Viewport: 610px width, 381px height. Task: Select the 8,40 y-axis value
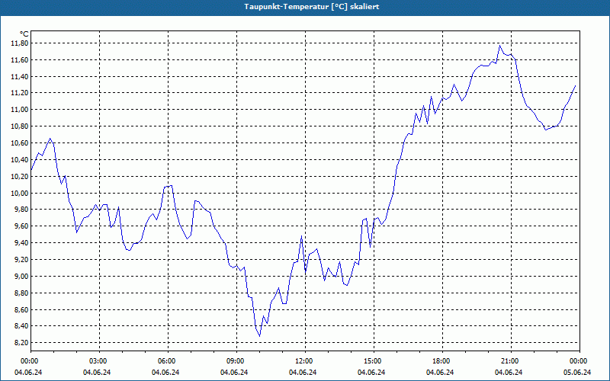coord(21,326)
